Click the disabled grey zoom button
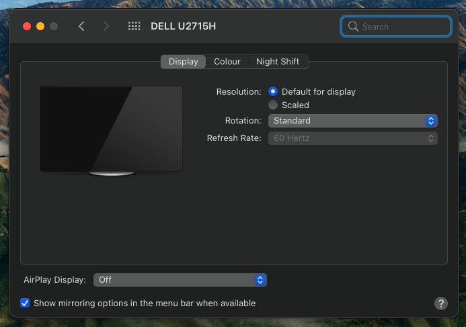The height and width of the screenshot is (327, 466). point(54,26)
